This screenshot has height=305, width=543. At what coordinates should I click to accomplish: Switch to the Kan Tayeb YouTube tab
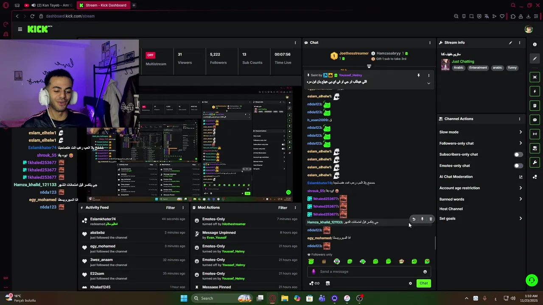(x=49, y=6)
